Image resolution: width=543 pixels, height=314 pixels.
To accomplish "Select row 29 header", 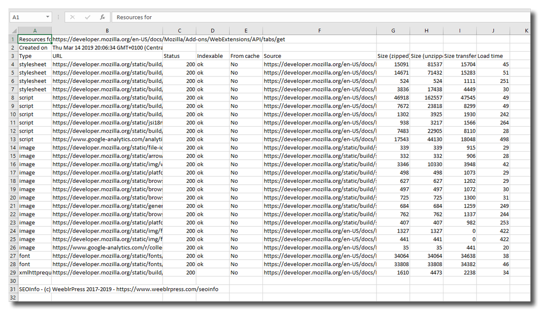I will coord(13,272).
